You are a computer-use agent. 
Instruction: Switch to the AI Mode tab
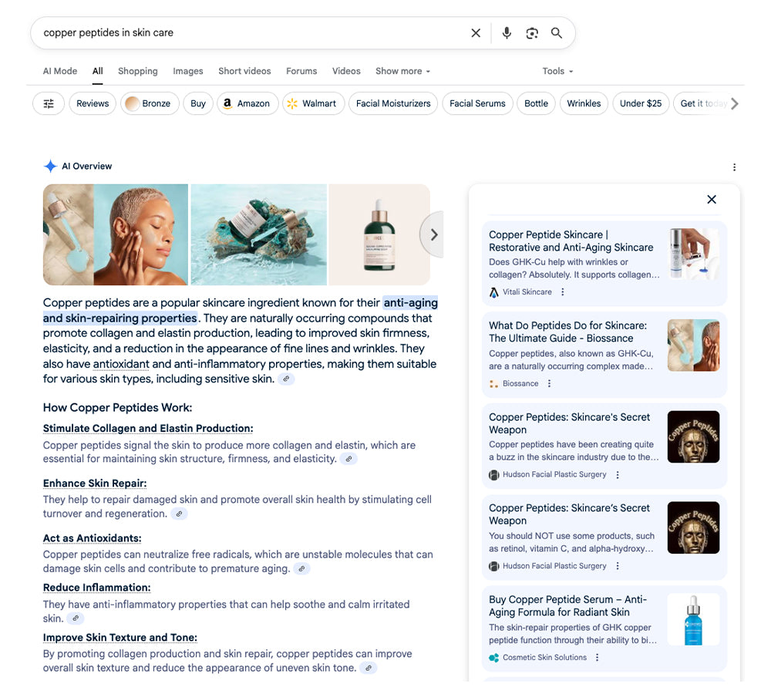60,71
